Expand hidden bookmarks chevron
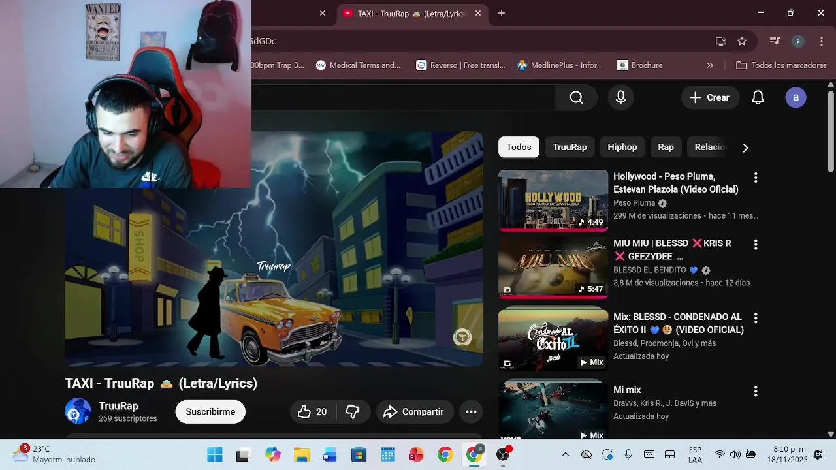This screenshot has height=470, width=836. click(x=710, y=65)
